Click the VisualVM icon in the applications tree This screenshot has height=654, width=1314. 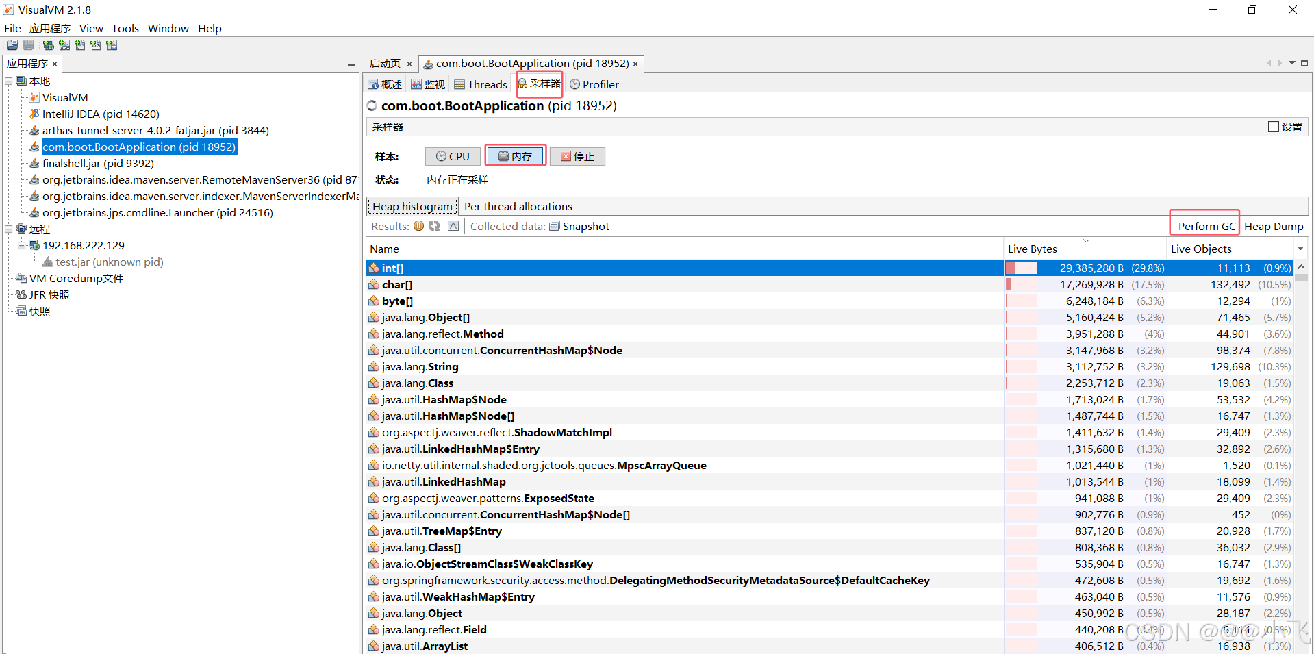[34, 97]
